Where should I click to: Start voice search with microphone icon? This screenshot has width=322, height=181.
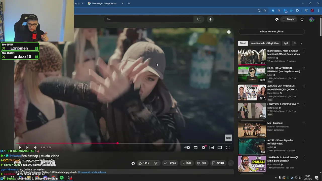coord(210,19)
